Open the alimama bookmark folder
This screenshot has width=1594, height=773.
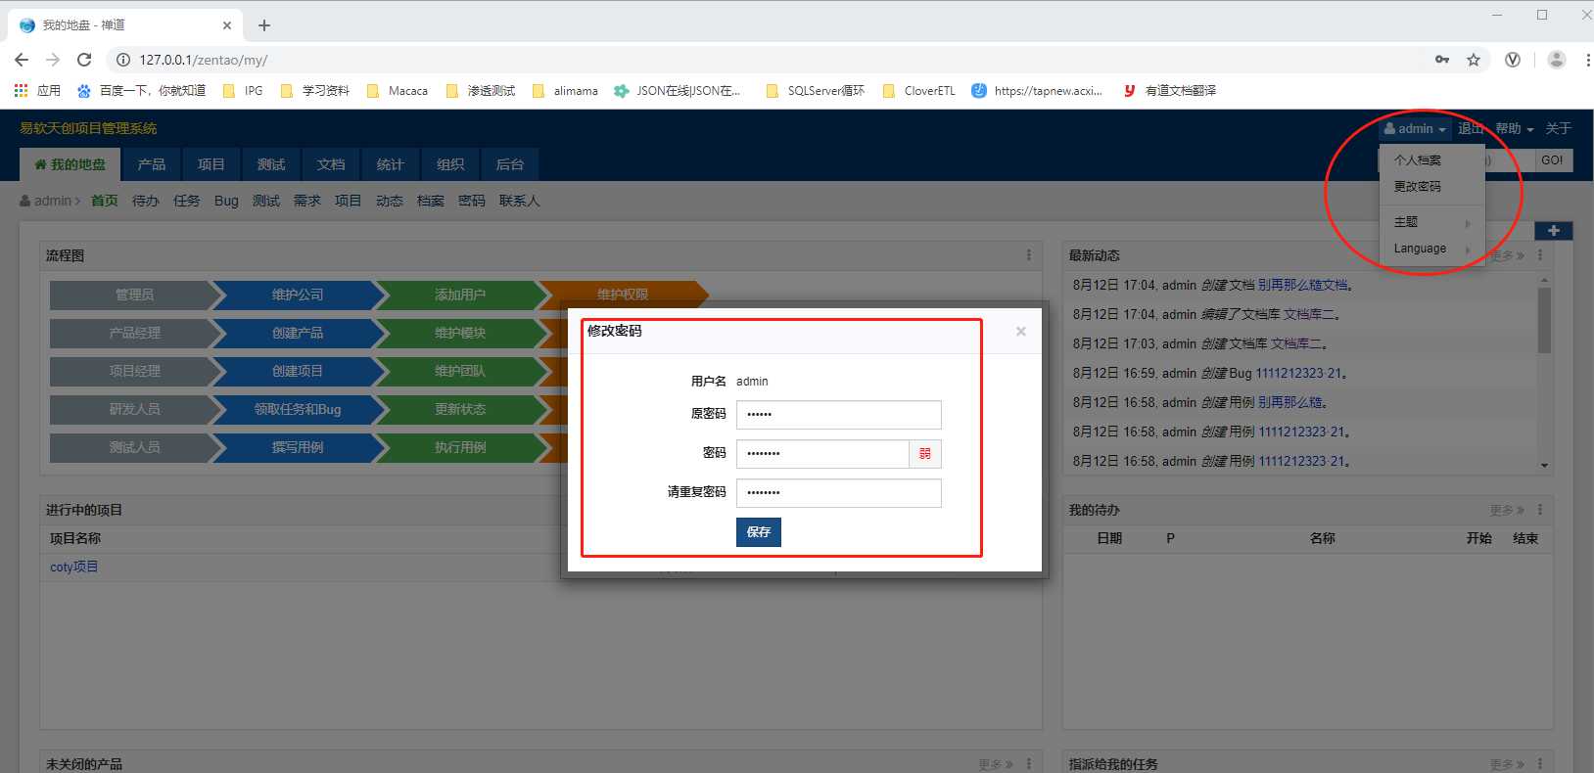click(565, 90)
